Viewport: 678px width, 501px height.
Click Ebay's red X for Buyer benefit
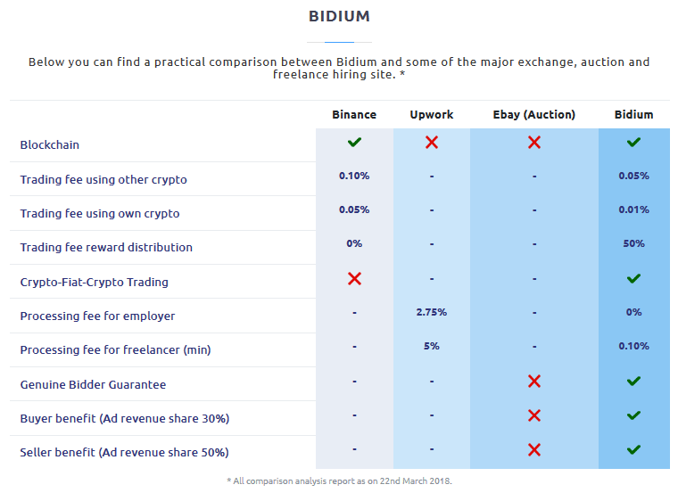[534, 415]
